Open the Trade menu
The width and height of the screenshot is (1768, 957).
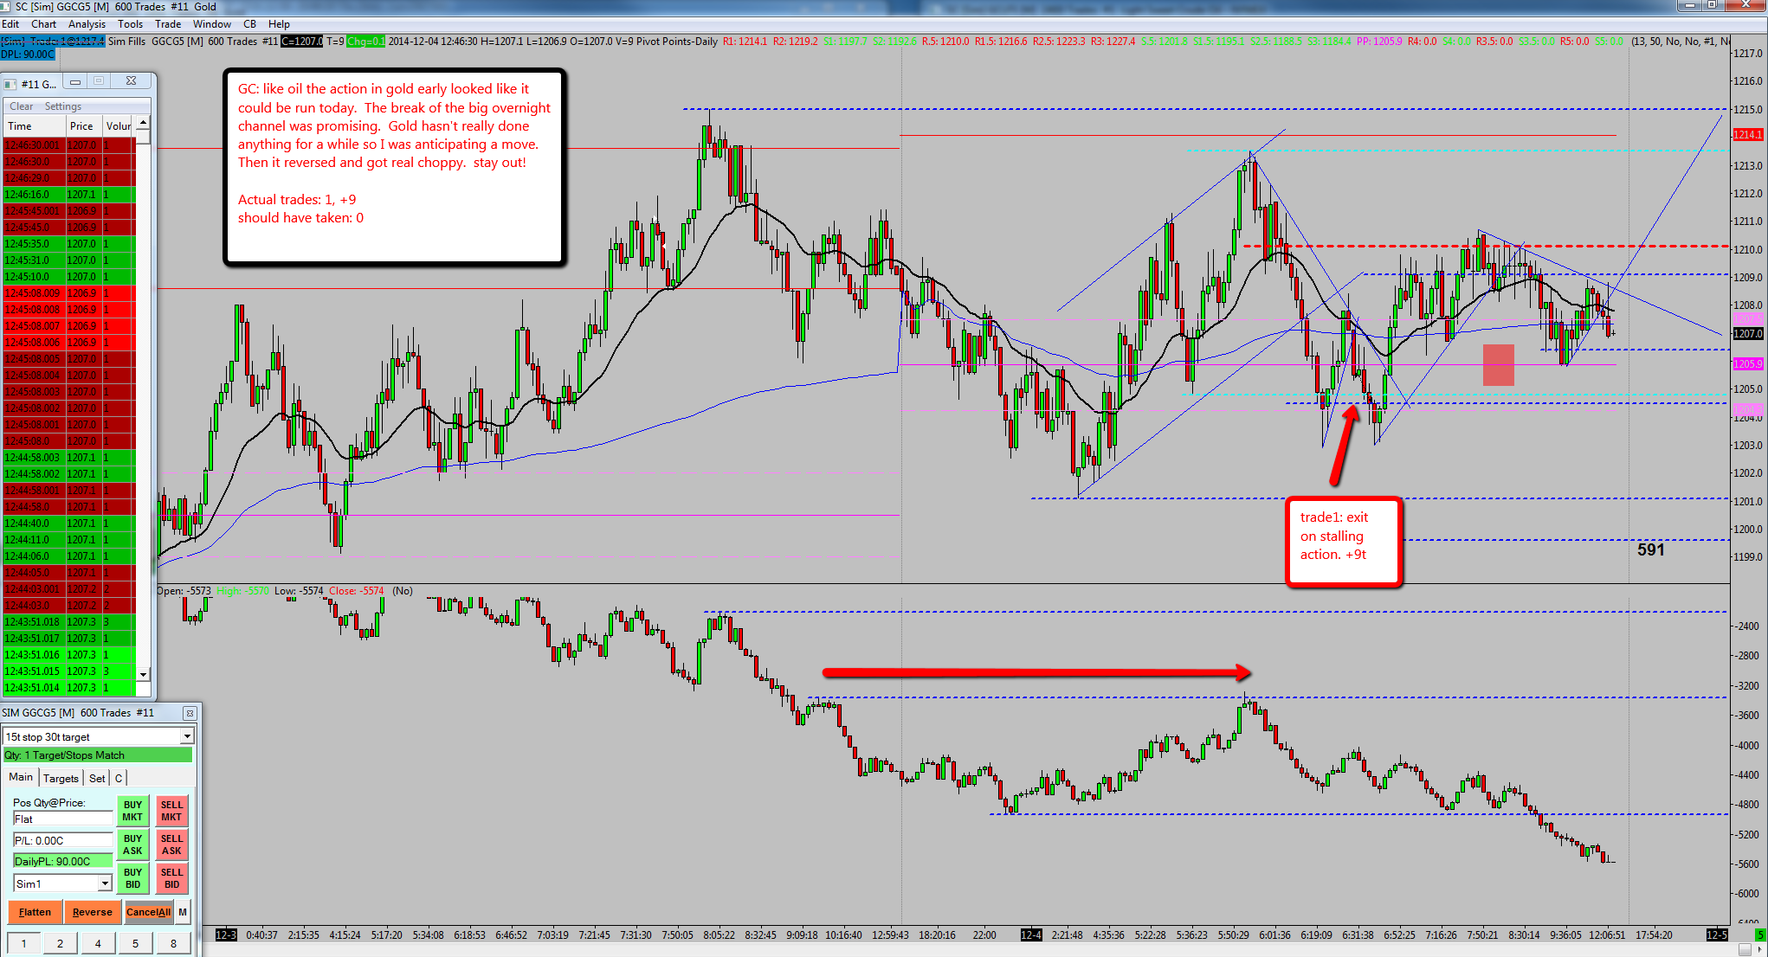pos(168,24)
